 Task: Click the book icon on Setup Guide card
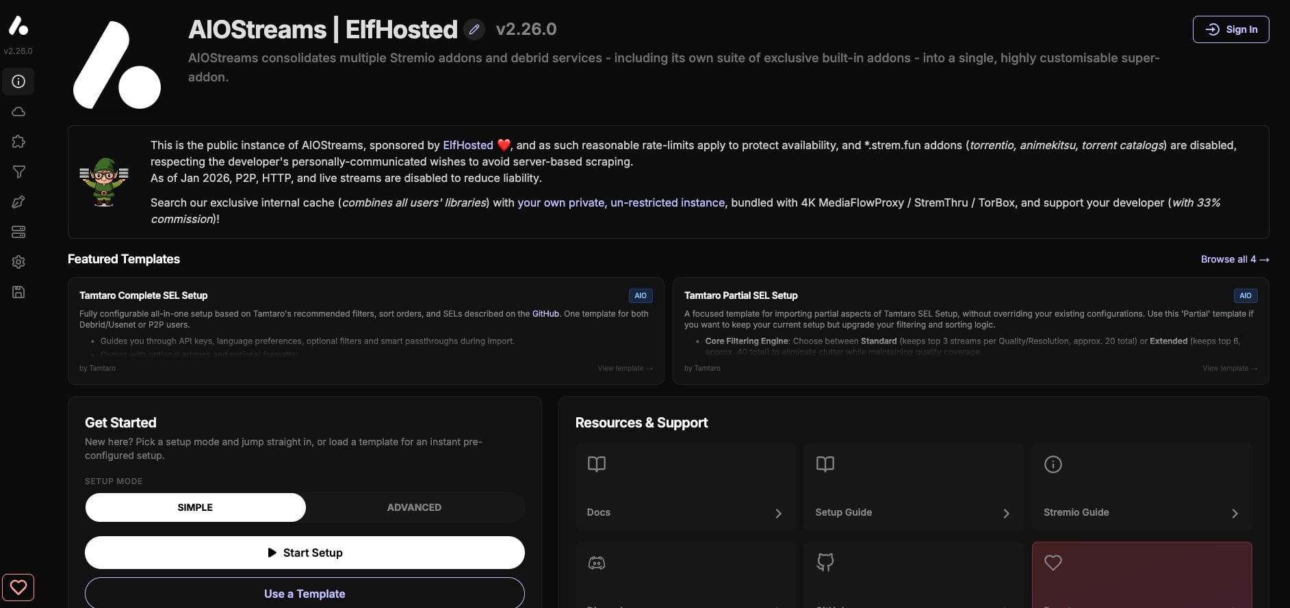pos(825,464)
